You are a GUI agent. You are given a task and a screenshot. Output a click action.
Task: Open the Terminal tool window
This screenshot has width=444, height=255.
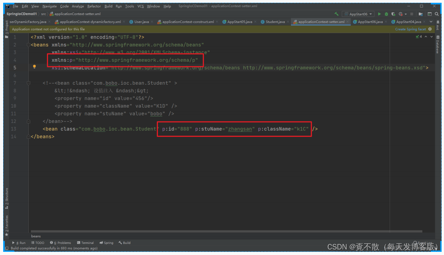coord(85,242)
